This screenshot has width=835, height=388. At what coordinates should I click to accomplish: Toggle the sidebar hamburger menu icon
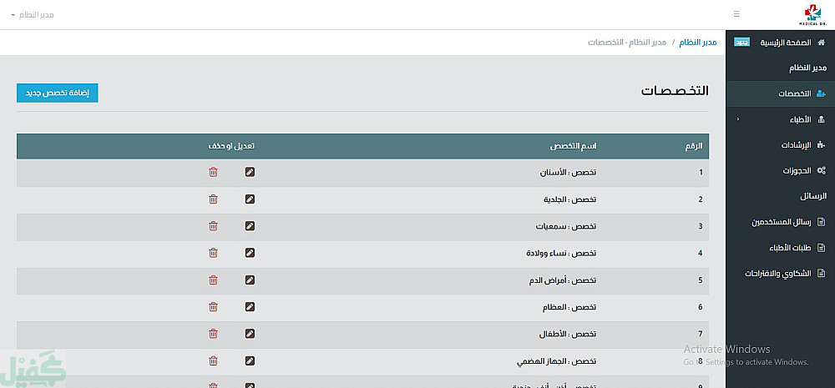coord(736,14)
